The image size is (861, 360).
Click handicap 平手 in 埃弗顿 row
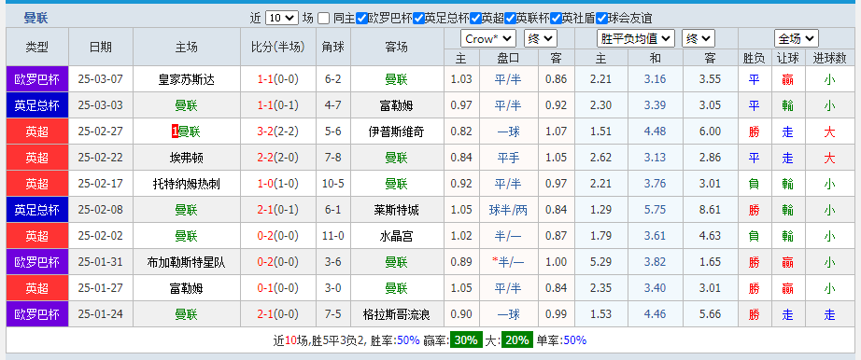[508, 158]
